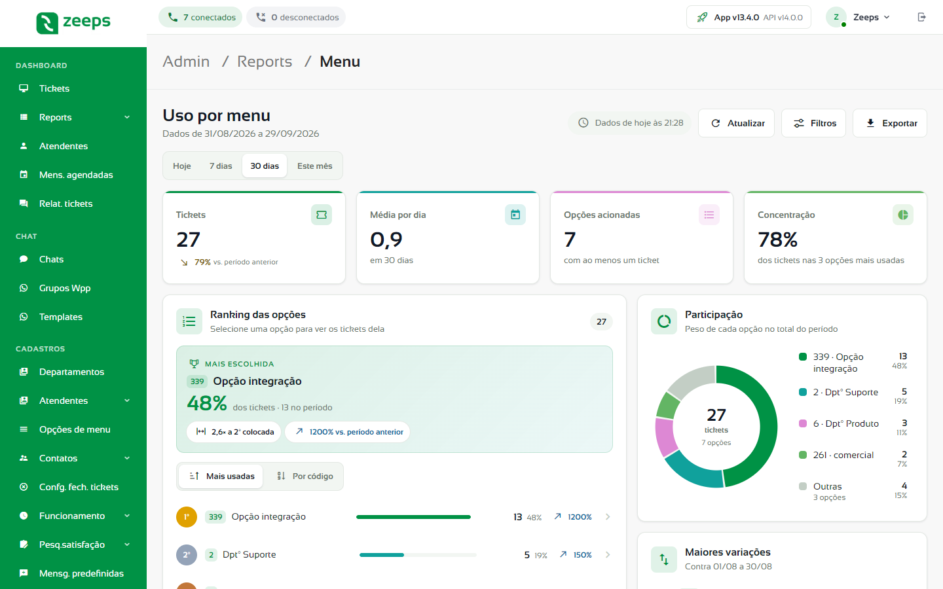This screenshot has width=943, height=589.
Task: Click the calendar icon on Média por dia card
Action: tap(515, 215)
